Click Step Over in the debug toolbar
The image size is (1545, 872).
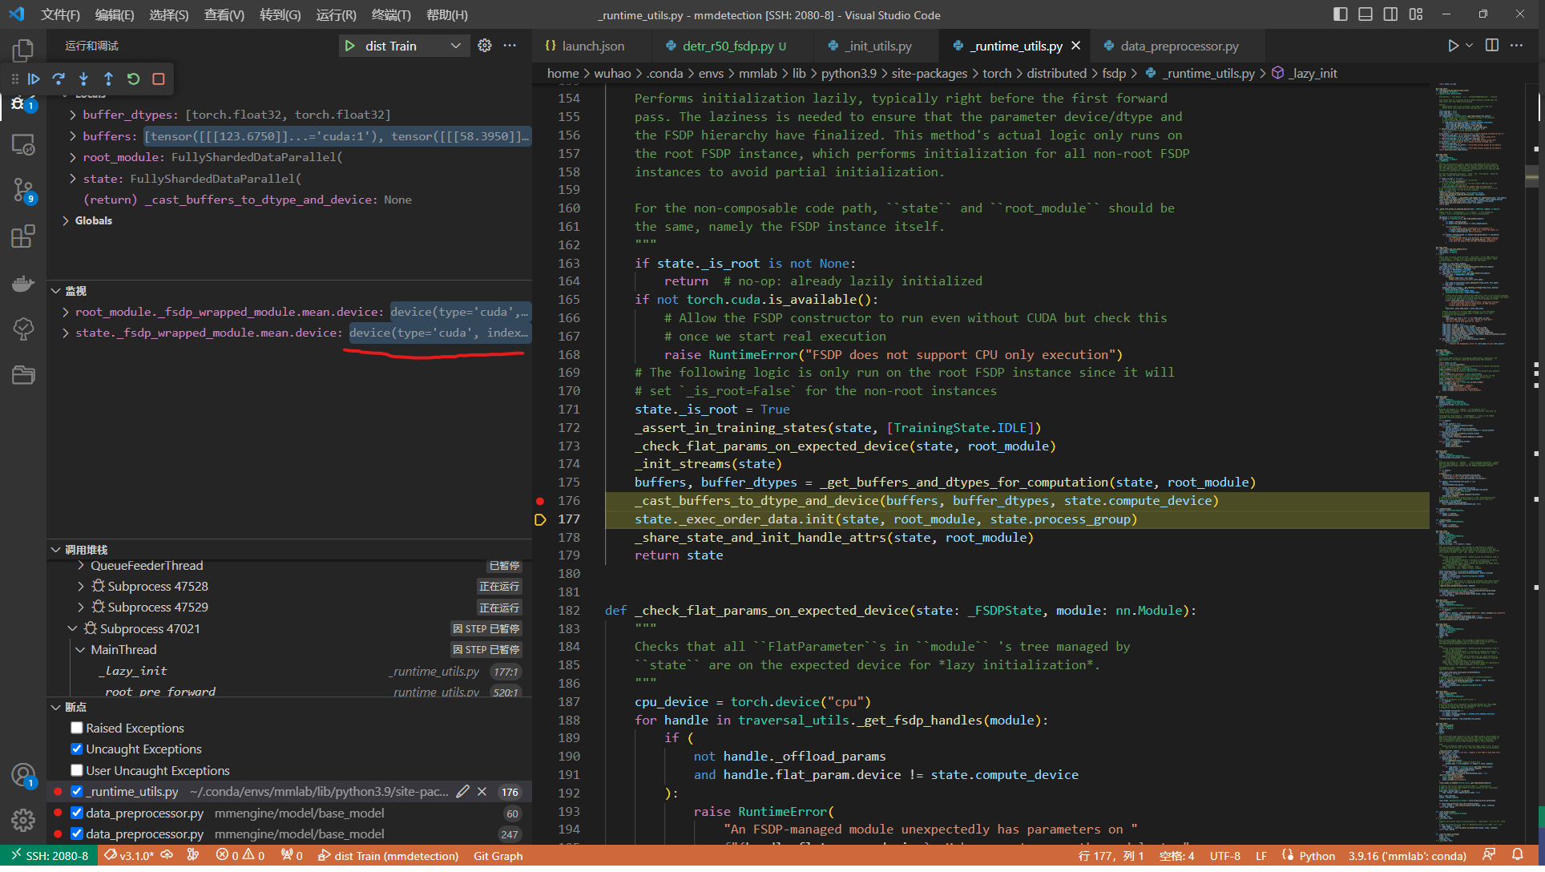(x=58, y=79)
